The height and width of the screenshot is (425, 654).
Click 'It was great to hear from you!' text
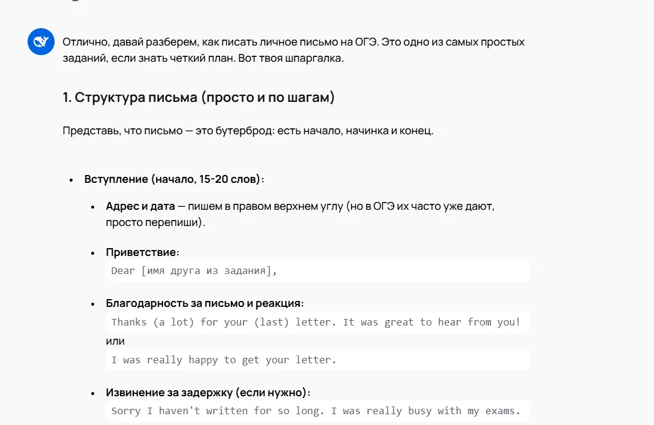[431, 322]
